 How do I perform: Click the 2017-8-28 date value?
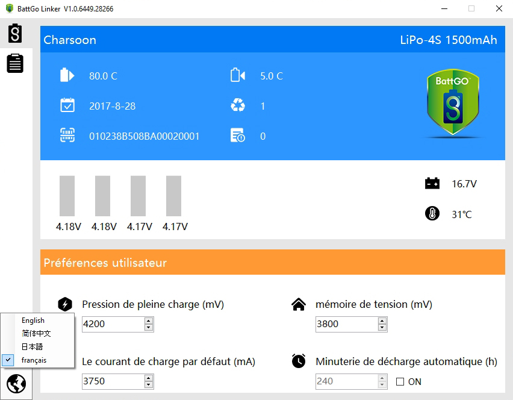pos(112,106)
